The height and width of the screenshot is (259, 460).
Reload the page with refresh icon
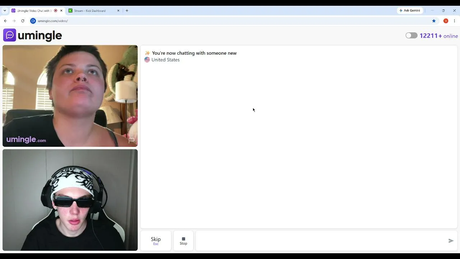click(23, 21)
